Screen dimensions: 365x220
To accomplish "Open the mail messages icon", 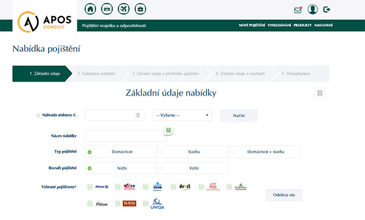I will click(298, 10).
